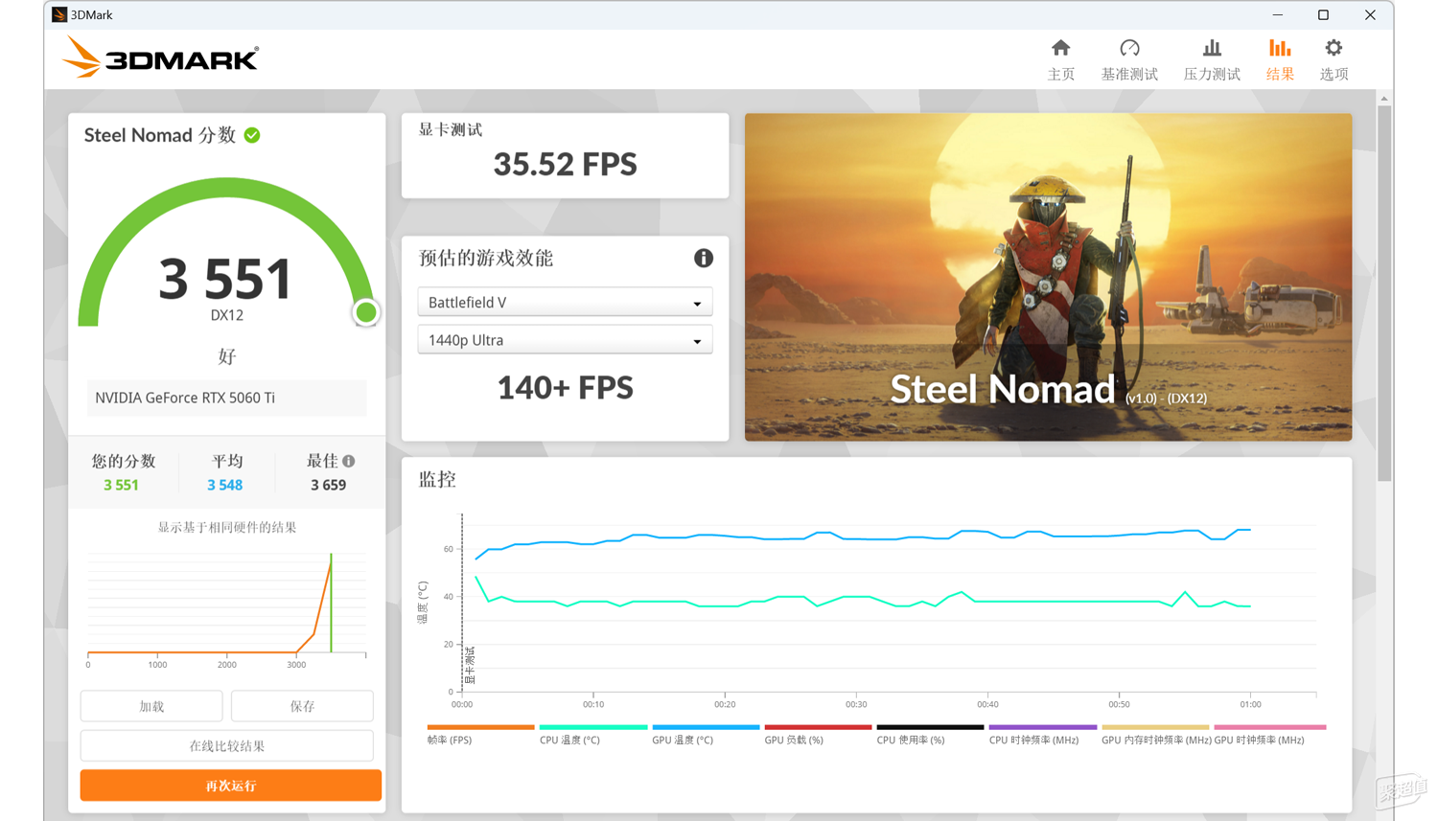
Task: Click the 监控 heading
Action: point(437,479)
